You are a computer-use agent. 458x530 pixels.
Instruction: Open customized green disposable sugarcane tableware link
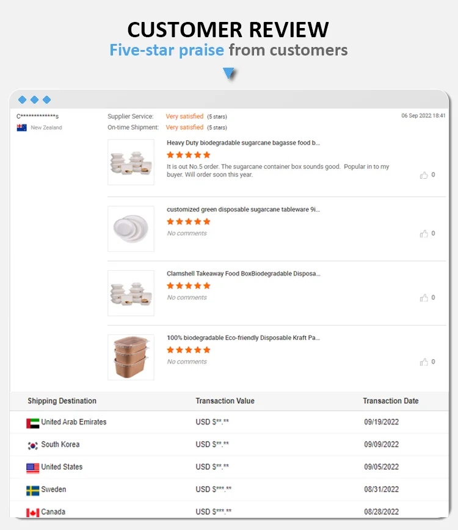(x=243, y=209)
